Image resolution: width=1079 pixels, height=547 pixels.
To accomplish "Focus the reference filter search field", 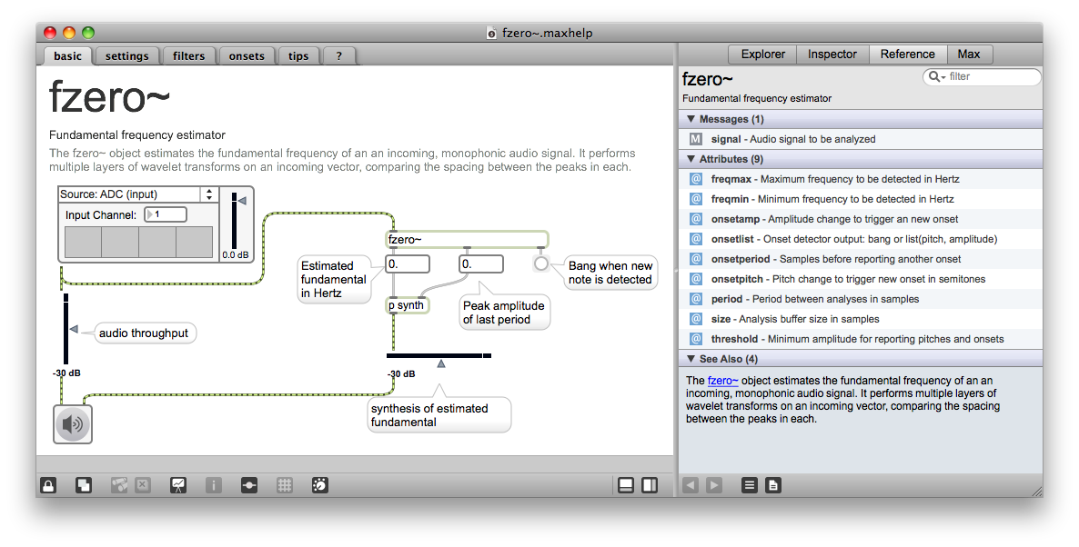I will coord(982,77).
